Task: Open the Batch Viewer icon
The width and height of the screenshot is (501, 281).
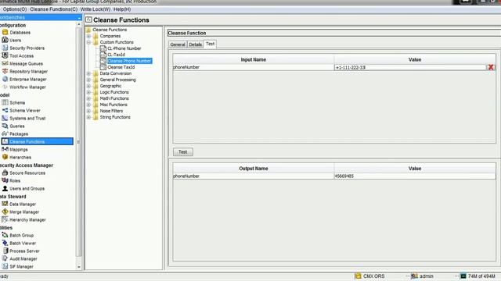Action: pyautogui.click(x=5, y=243)
